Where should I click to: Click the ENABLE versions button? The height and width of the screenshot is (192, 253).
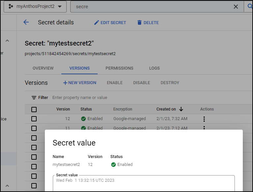point(115,83)
